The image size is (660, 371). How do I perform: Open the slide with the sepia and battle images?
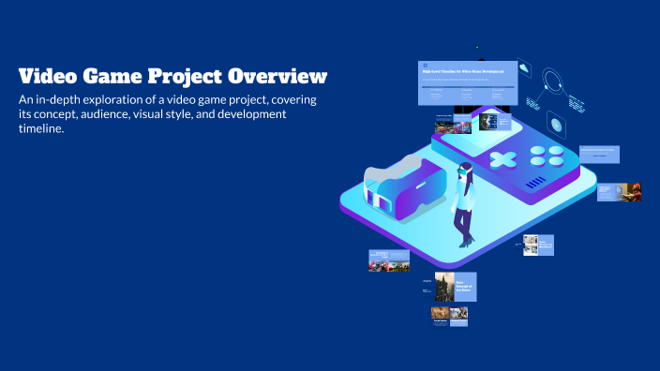pos(449,317)
